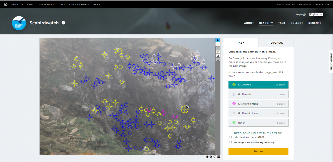
Task: Open the Classify page
Action: pos(266,23)
